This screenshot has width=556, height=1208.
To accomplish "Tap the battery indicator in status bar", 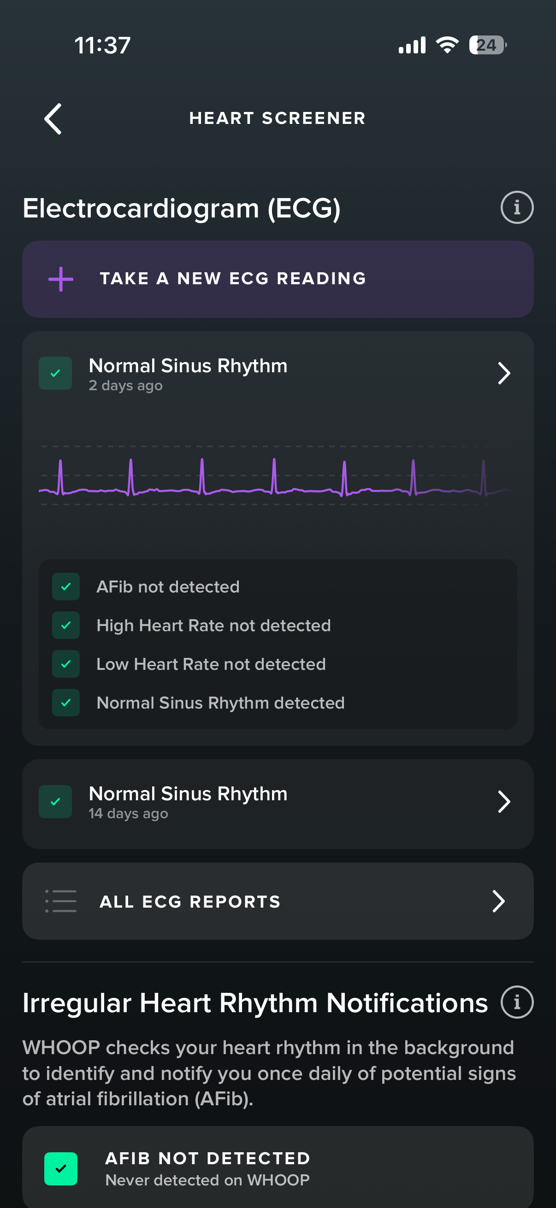I will [x=487, y=46].
